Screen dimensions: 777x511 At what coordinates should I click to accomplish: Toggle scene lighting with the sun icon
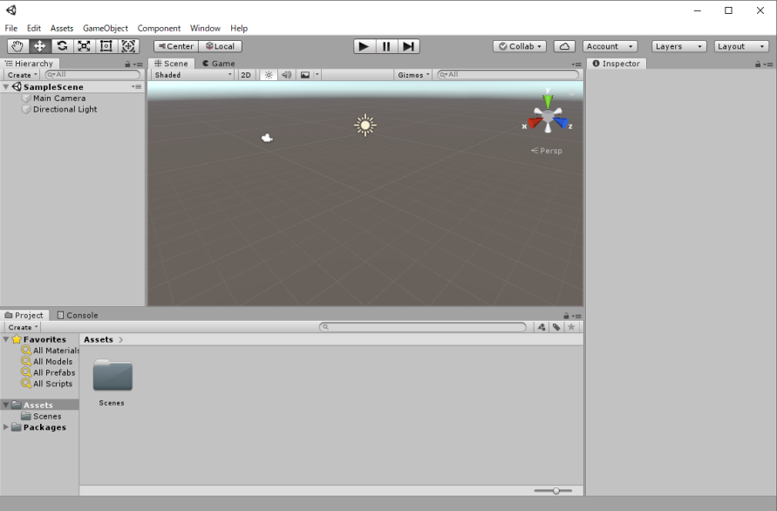coord(269,75)
